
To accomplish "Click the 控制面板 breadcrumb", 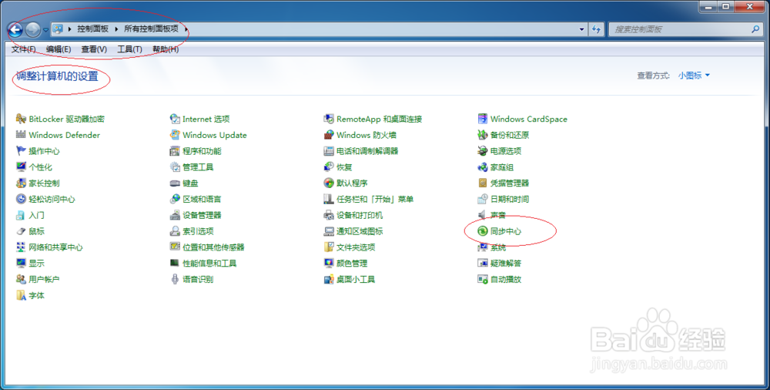I will click(93, 29).
